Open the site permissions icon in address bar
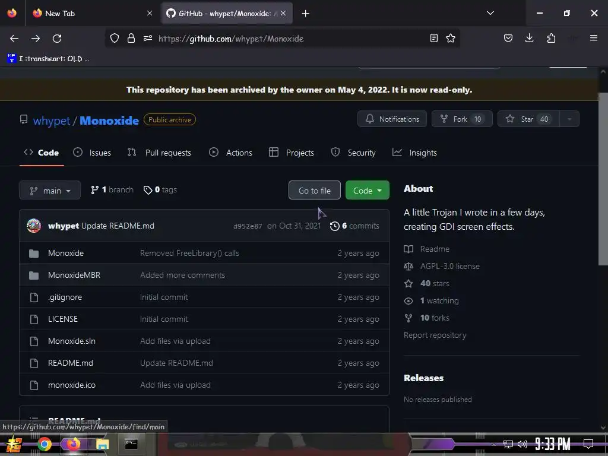 click(148, 38)
